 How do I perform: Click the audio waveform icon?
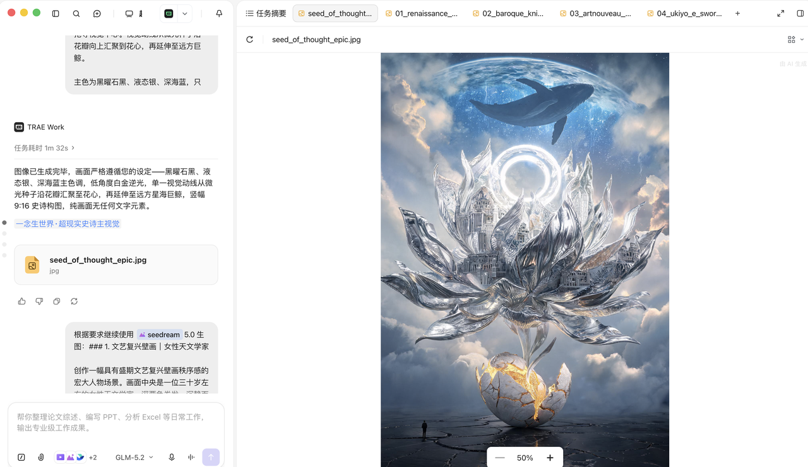pos(191,457)
